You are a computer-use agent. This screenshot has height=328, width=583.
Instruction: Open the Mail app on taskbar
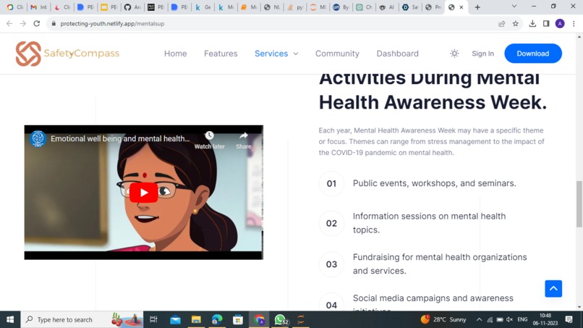pos(175,319)
